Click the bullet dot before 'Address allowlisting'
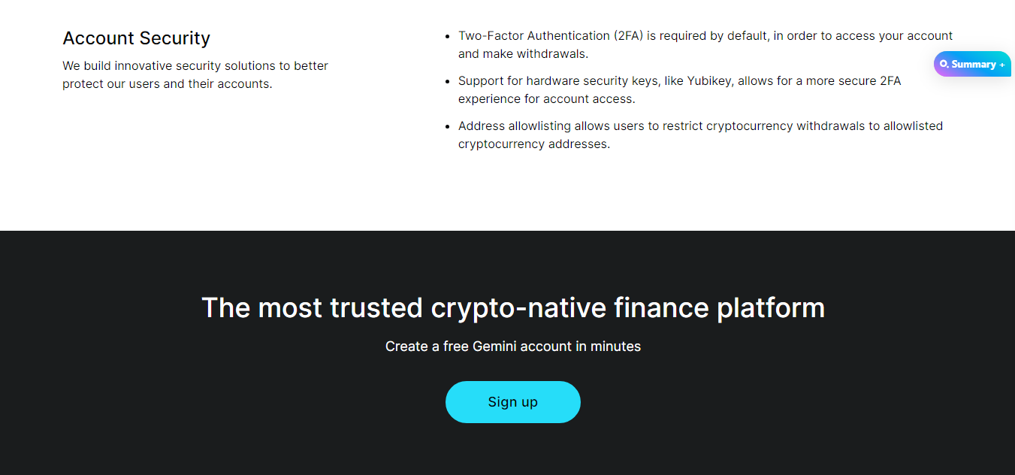1015x475 pixels. [x=448, y=126]
